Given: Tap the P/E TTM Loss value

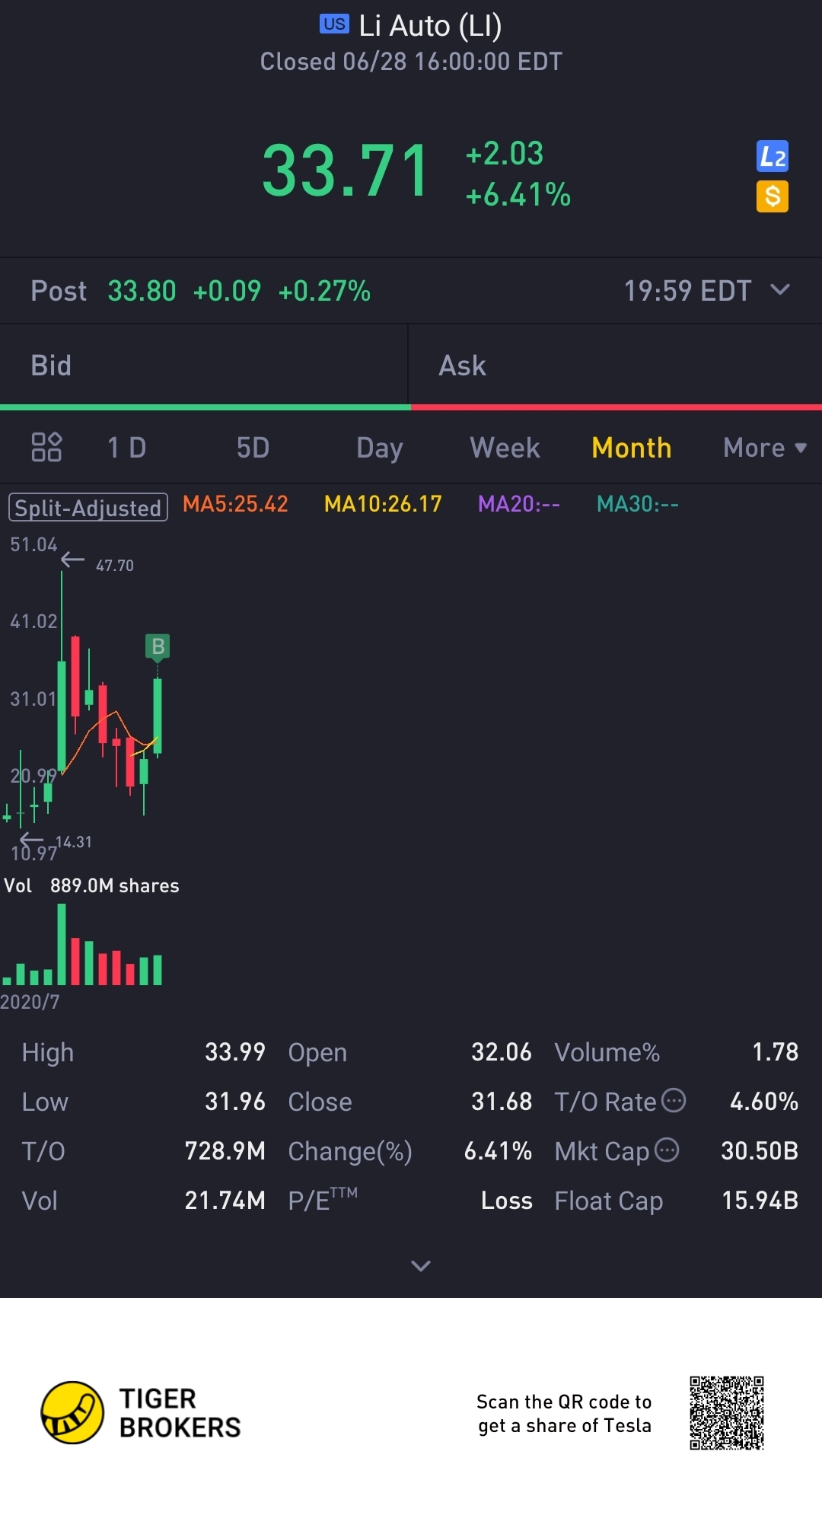Looking at the screenshot, I should click(507, 1201).
